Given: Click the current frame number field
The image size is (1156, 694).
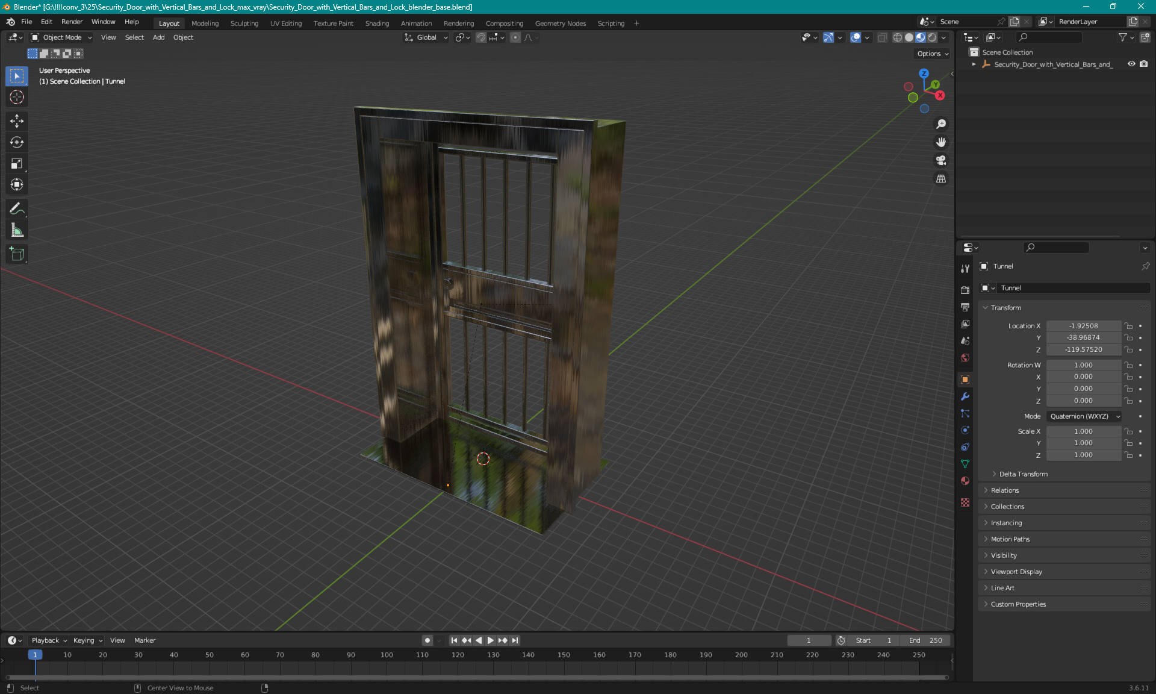Looking at the screenshot, I should 809,640.
